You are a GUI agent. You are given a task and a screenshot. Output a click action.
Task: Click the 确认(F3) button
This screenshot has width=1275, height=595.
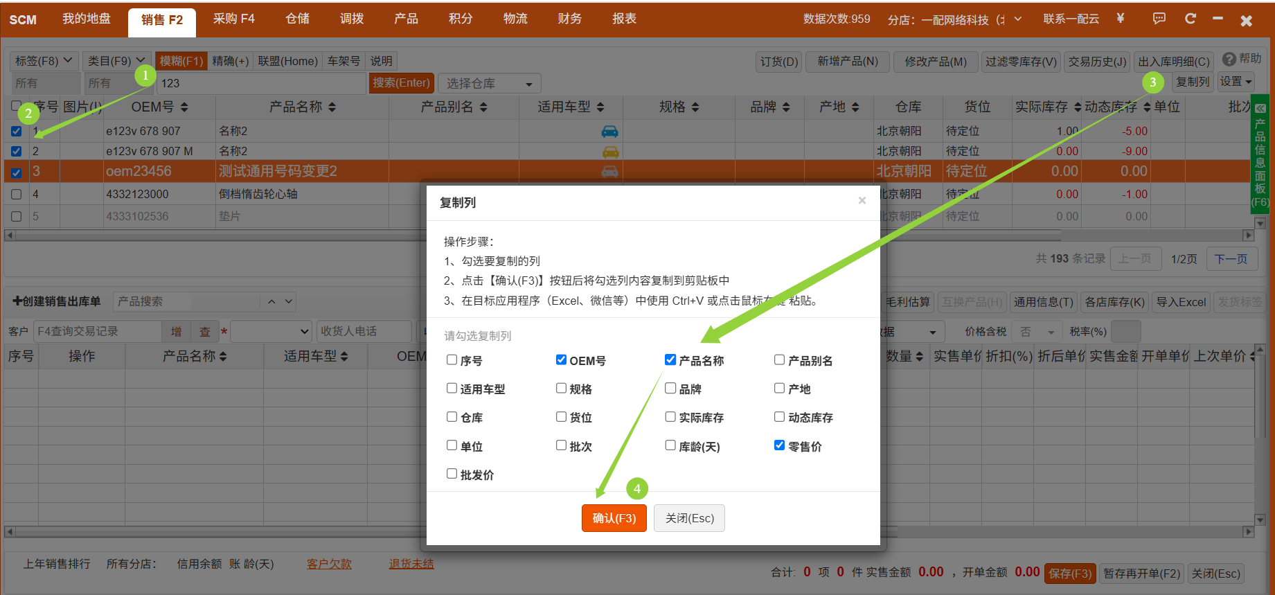614,518
